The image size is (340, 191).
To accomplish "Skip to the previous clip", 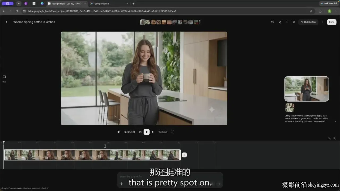I will click(140, 132).
